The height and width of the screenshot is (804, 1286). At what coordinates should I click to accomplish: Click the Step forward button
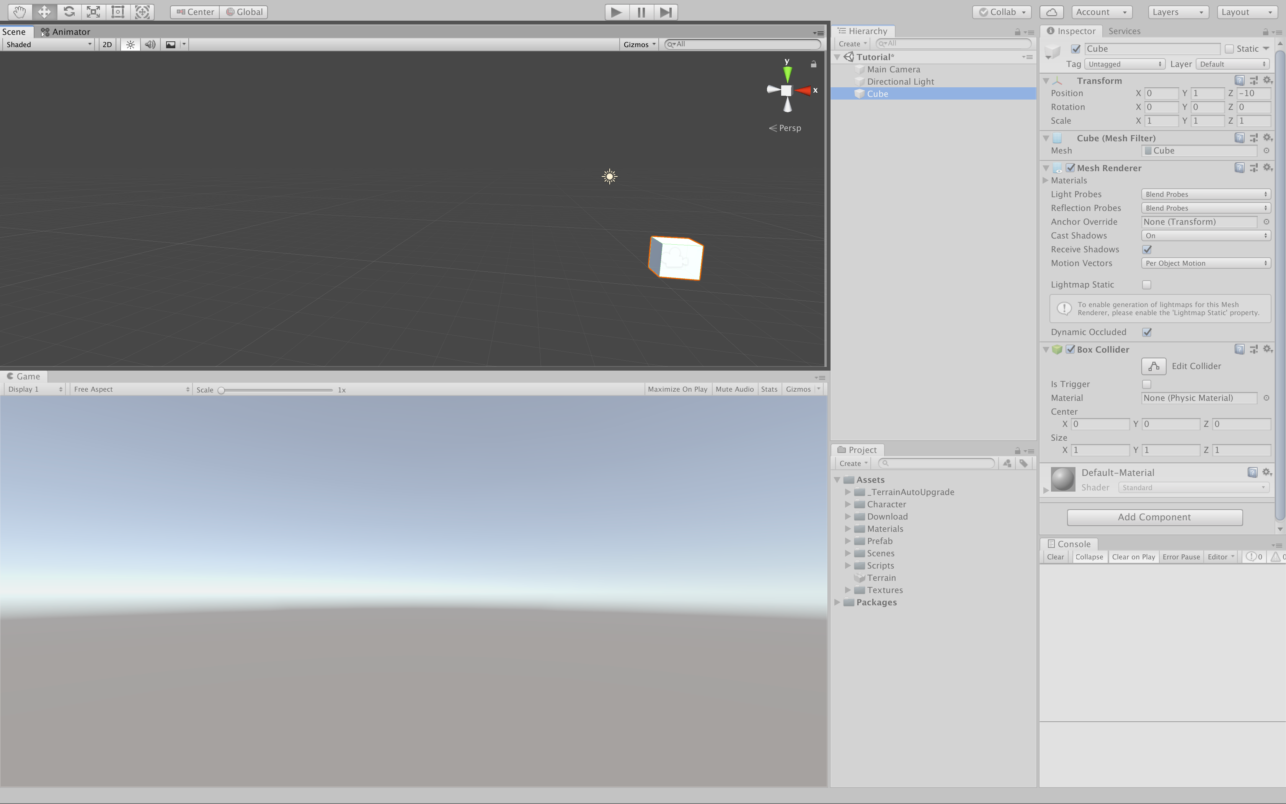tap(665, 12)
